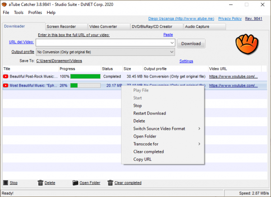
Task: Click the Clear completed trash icon
Action: click(110, 183)
